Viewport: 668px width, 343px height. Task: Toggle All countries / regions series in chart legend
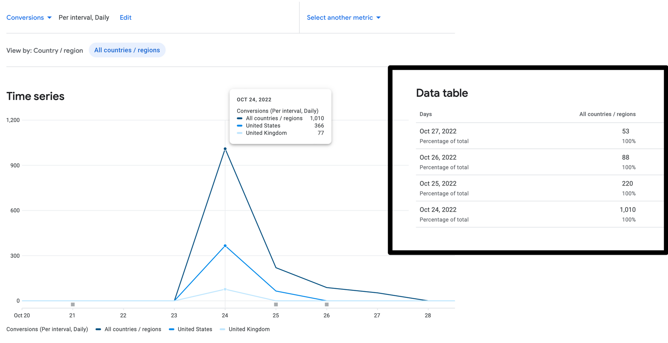coord(128,329)
